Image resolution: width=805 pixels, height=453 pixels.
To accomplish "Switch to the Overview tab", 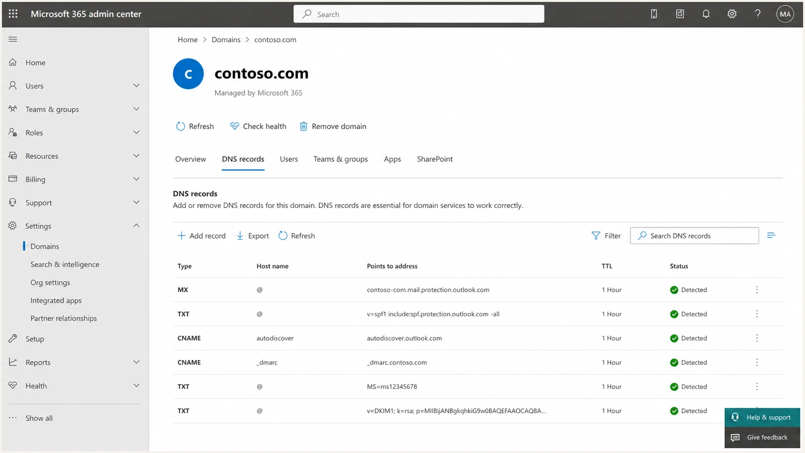I will pos(191,159).
